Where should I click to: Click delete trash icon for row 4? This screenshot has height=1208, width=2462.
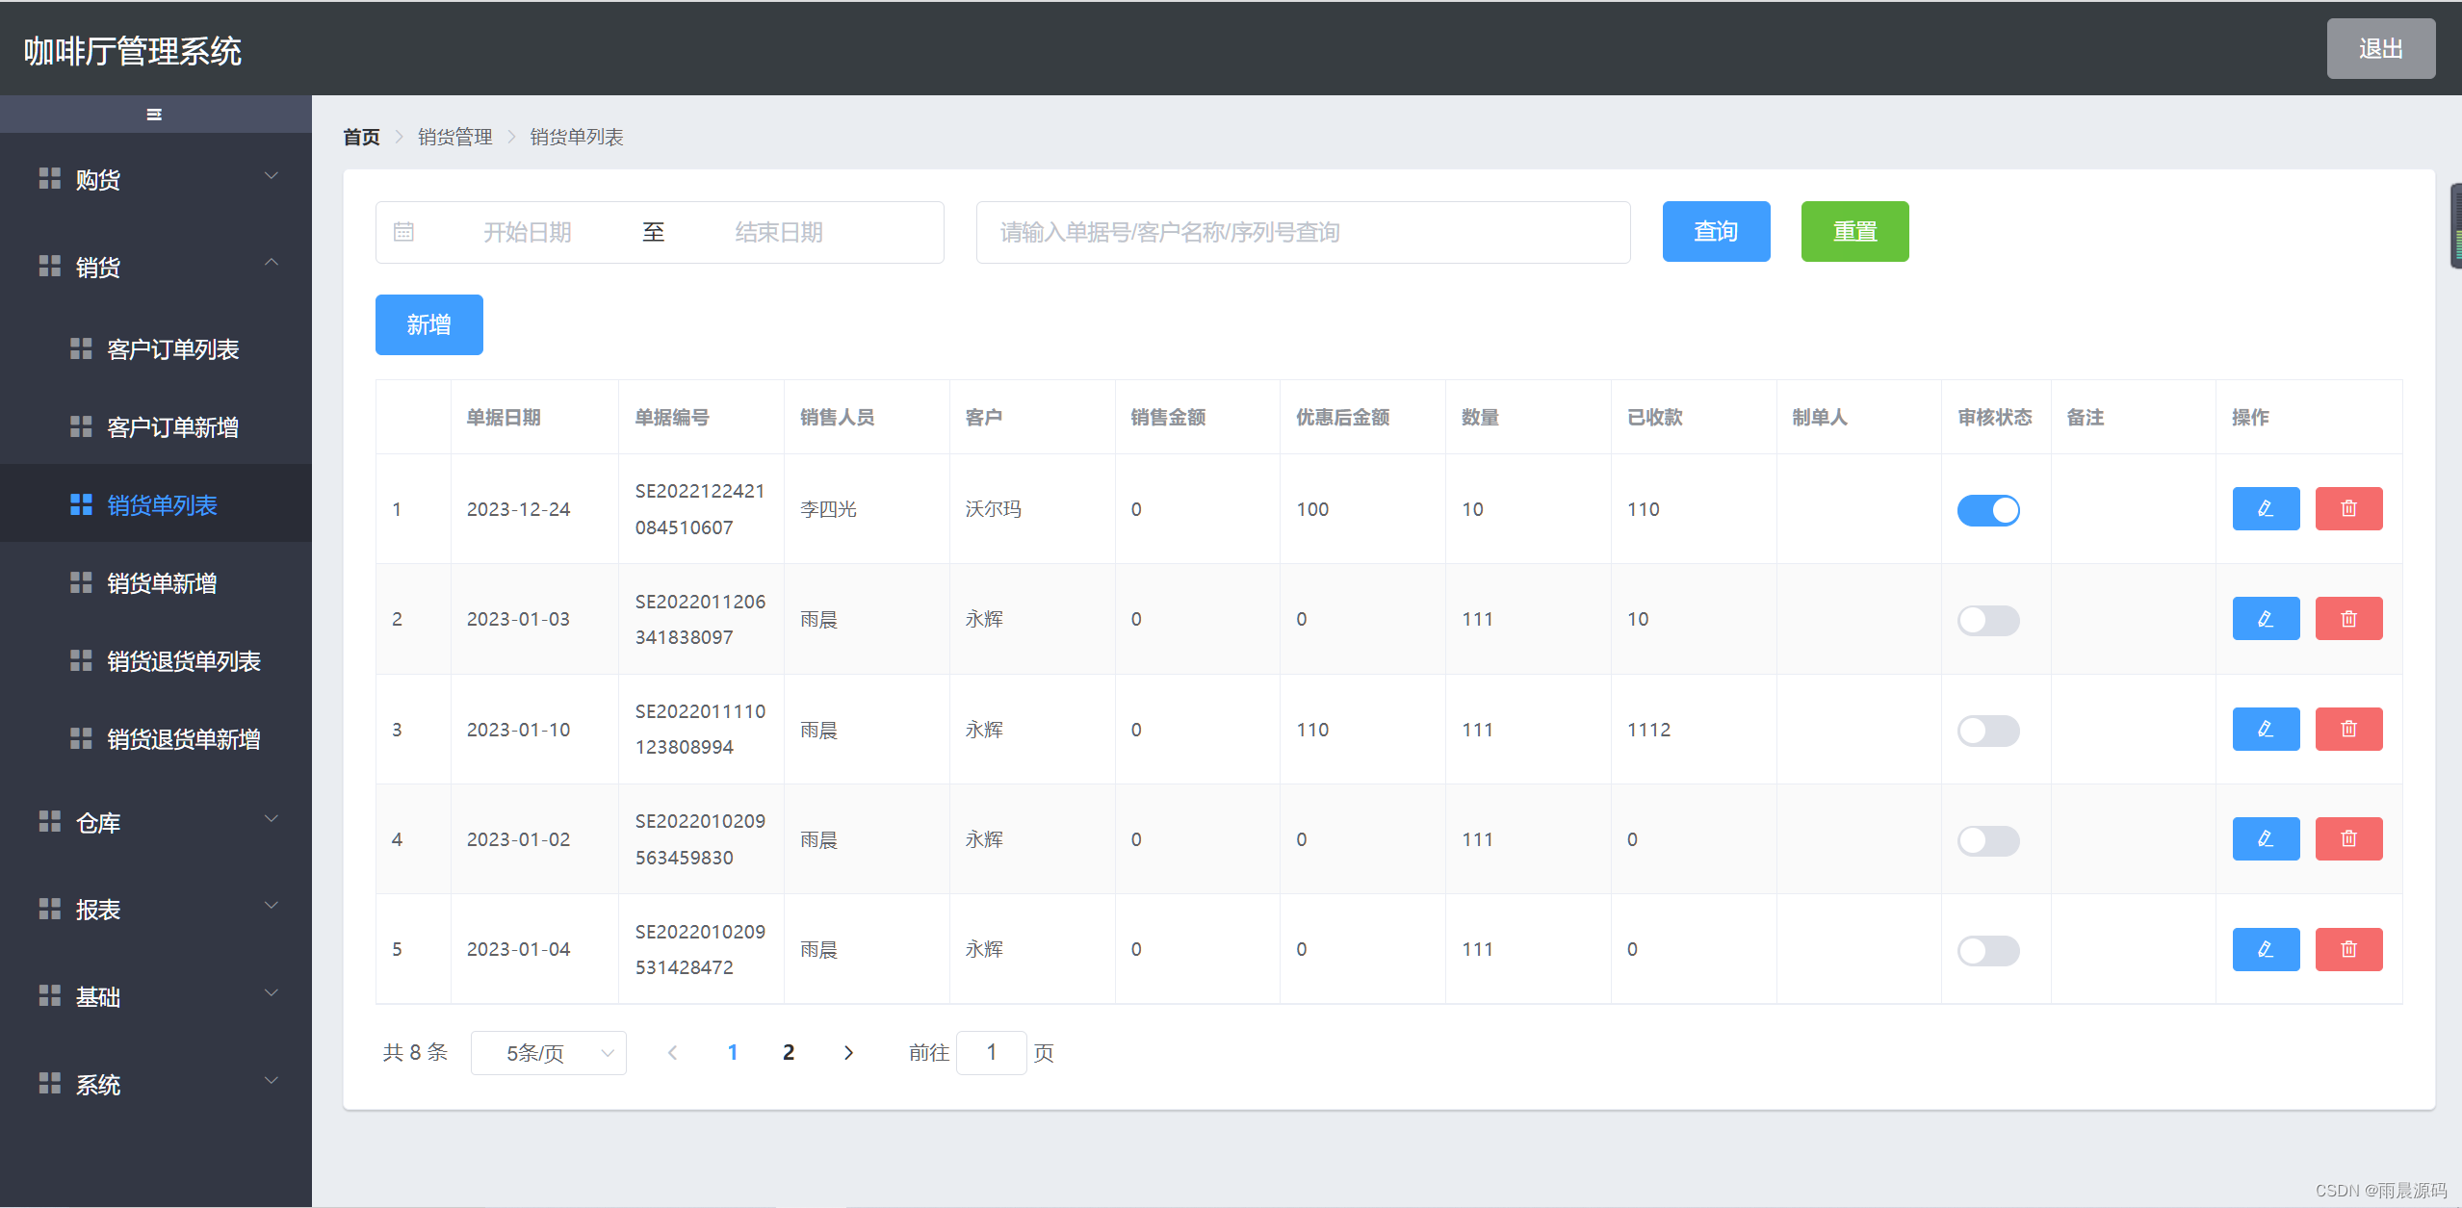[x=2347, y=838]
